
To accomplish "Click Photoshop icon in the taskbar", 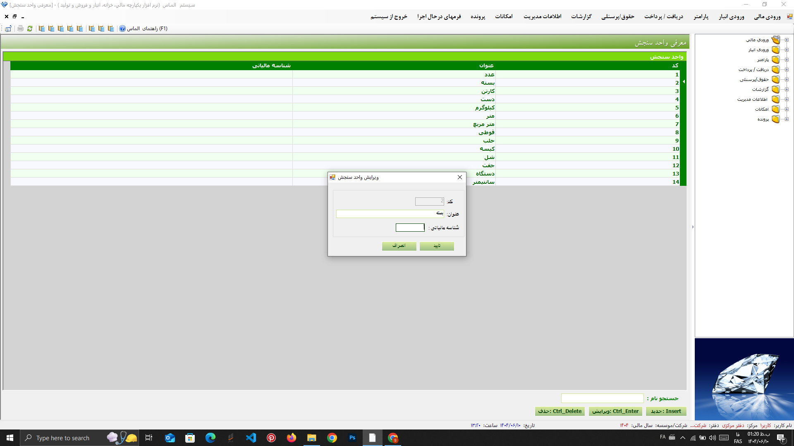I will pos(352,438).
